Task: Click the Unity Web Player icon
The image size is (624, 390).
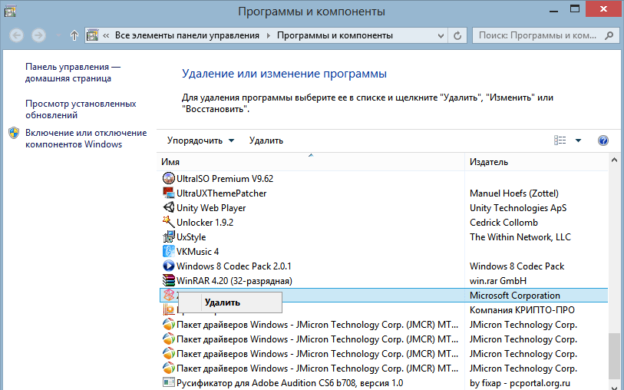Action: [169, 207]
